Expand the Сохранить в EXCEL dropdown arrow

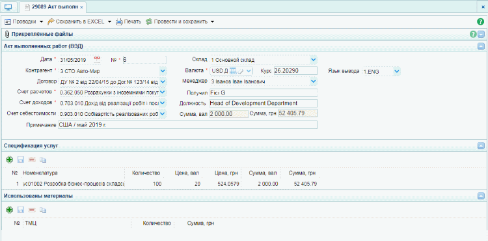pos(109,21)
